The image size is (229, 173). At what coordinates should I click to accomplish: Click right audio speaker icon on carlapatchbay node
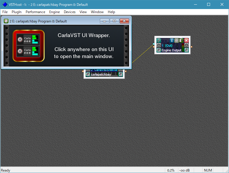121,74
